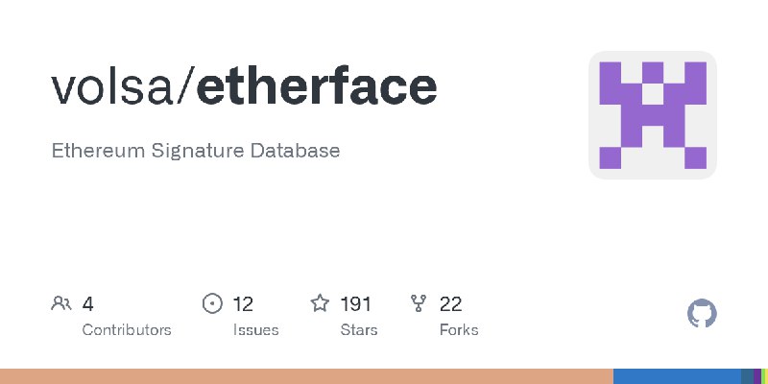The image size is (768, 384).
Task: Click the "Ethereum Signature Database" description
Action: point(196,151)
